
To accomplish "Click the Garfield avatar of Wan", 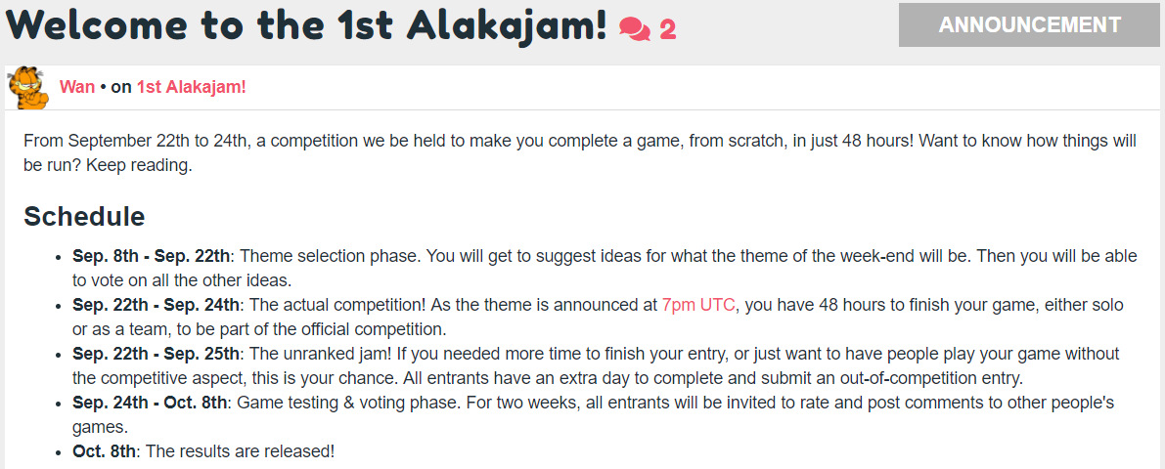I will (28, 88).
